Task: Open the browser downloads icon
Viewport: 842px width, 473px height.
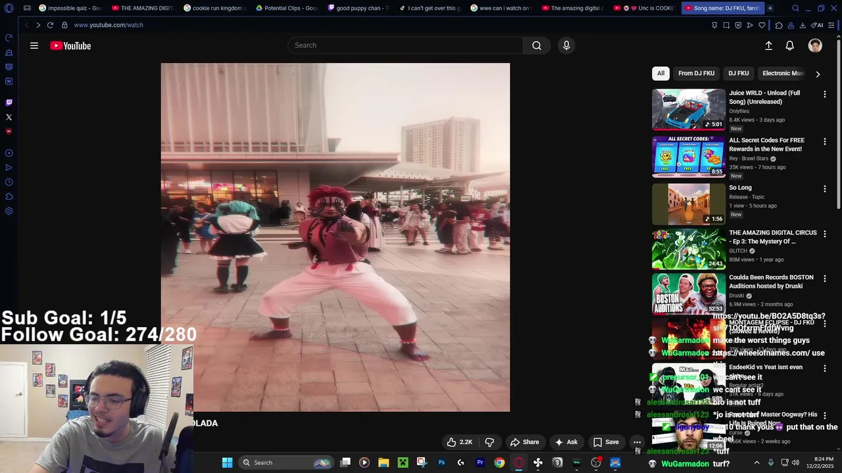Action: tap(803, 25)
